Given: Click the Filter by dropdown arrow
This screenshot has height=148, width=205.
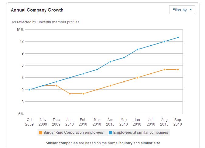Looking at the screenshot, I should tap(191, 10).
